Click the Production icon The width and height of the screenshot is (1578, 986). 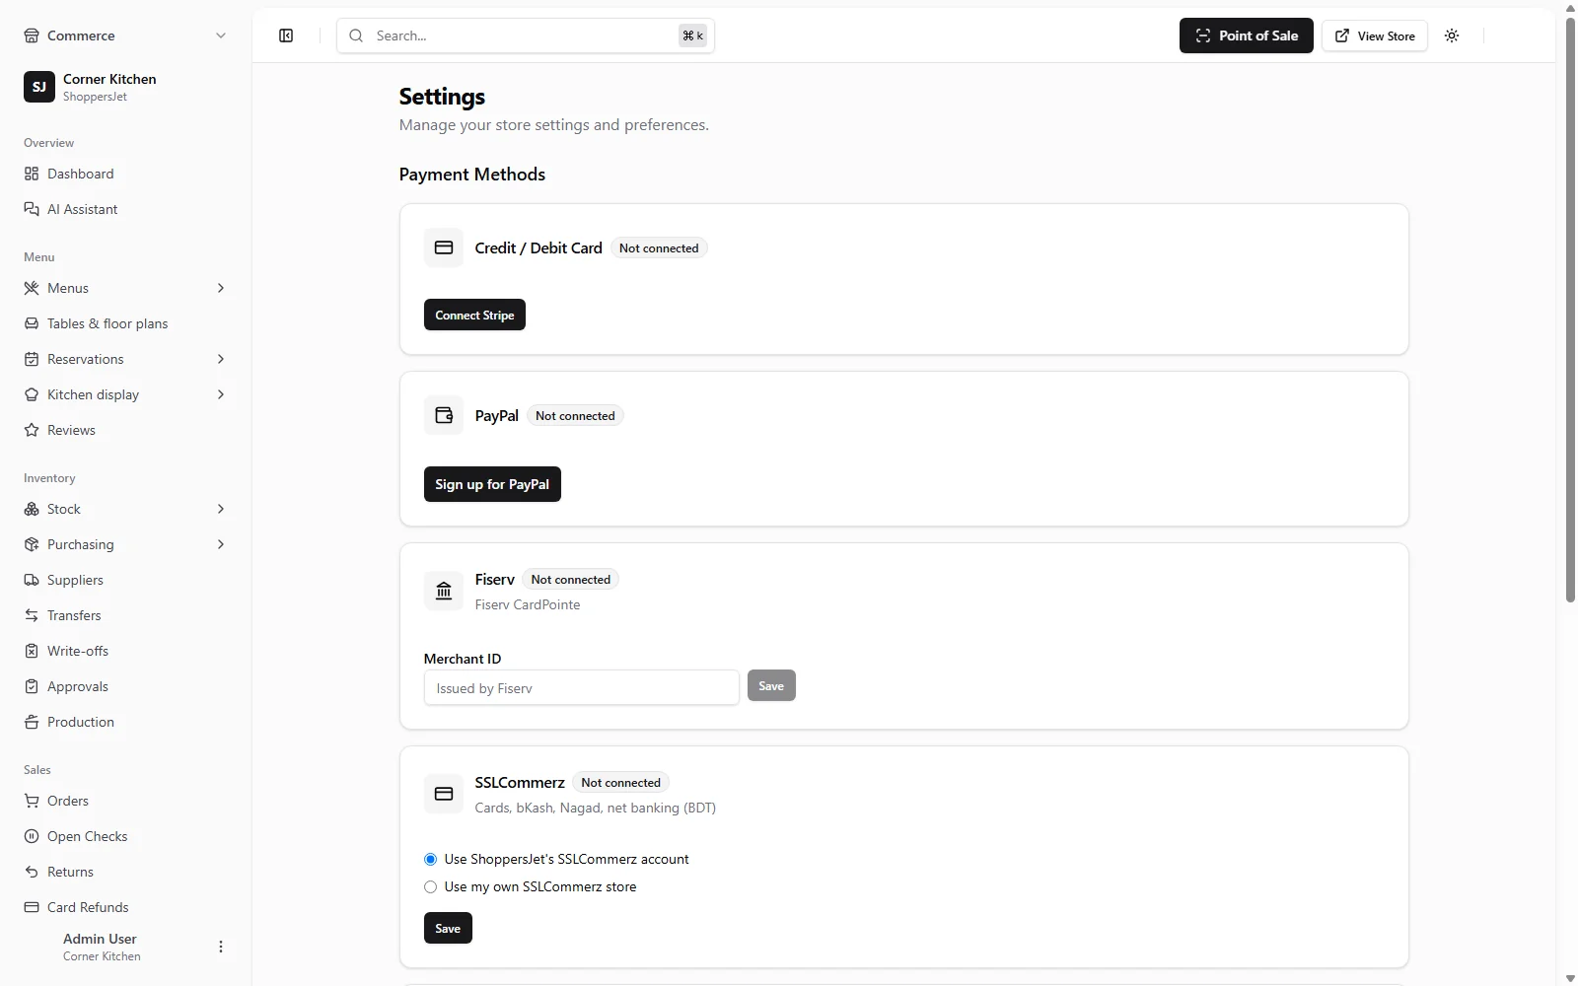click(x=32, y=722)
